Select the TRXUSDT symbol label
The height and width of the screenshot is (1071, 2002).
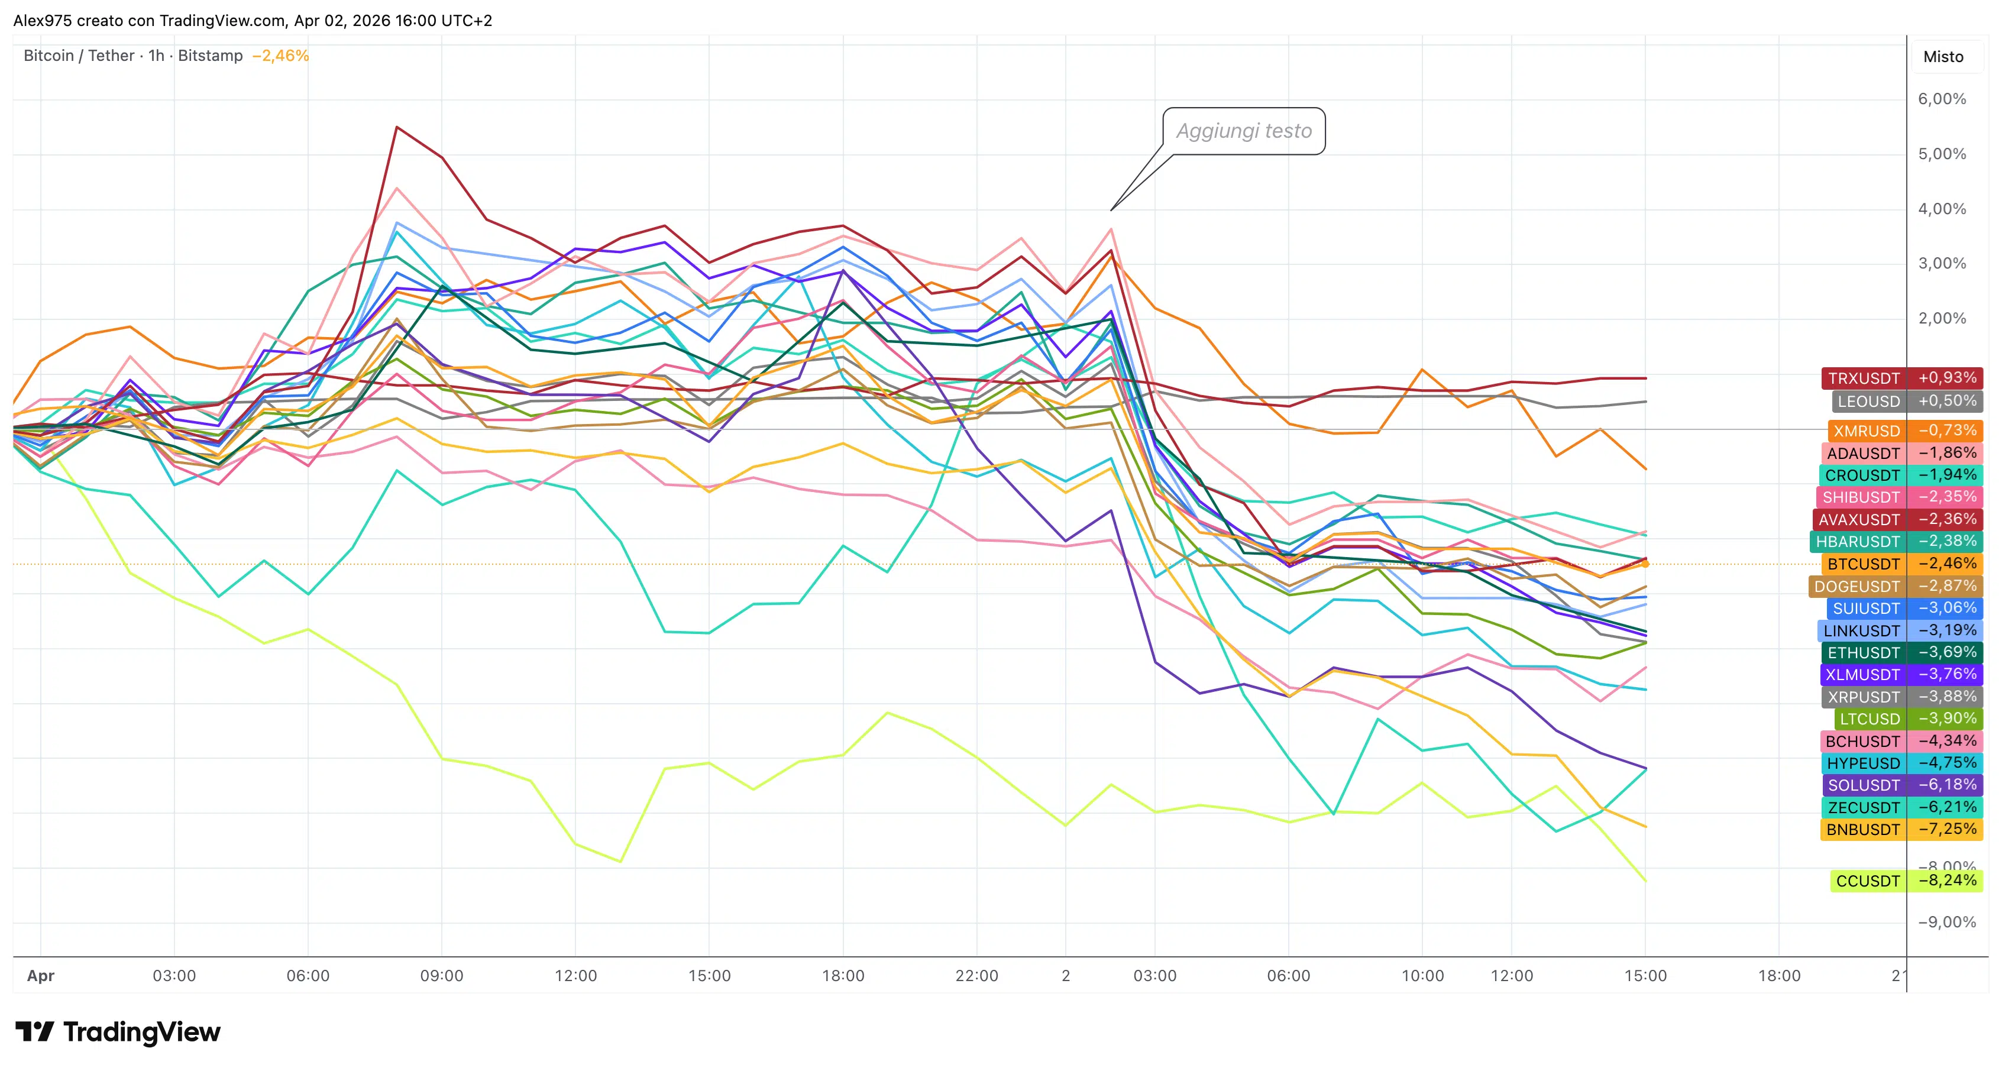[x=1864, y=378]
